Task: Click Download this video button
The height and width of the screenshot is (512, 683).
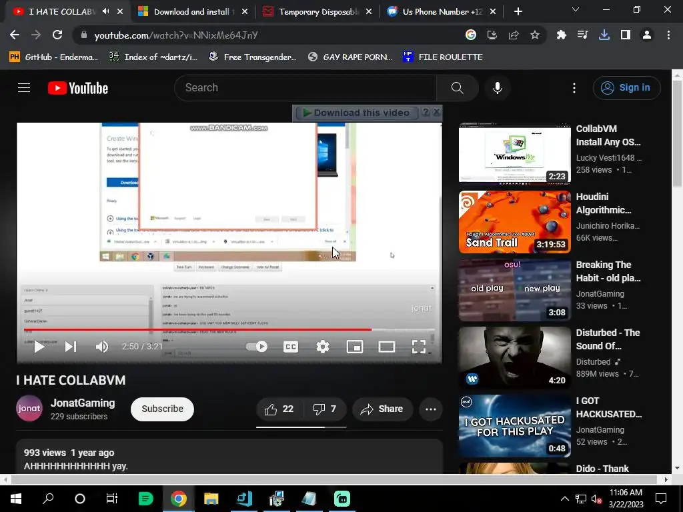Action: 357,113
